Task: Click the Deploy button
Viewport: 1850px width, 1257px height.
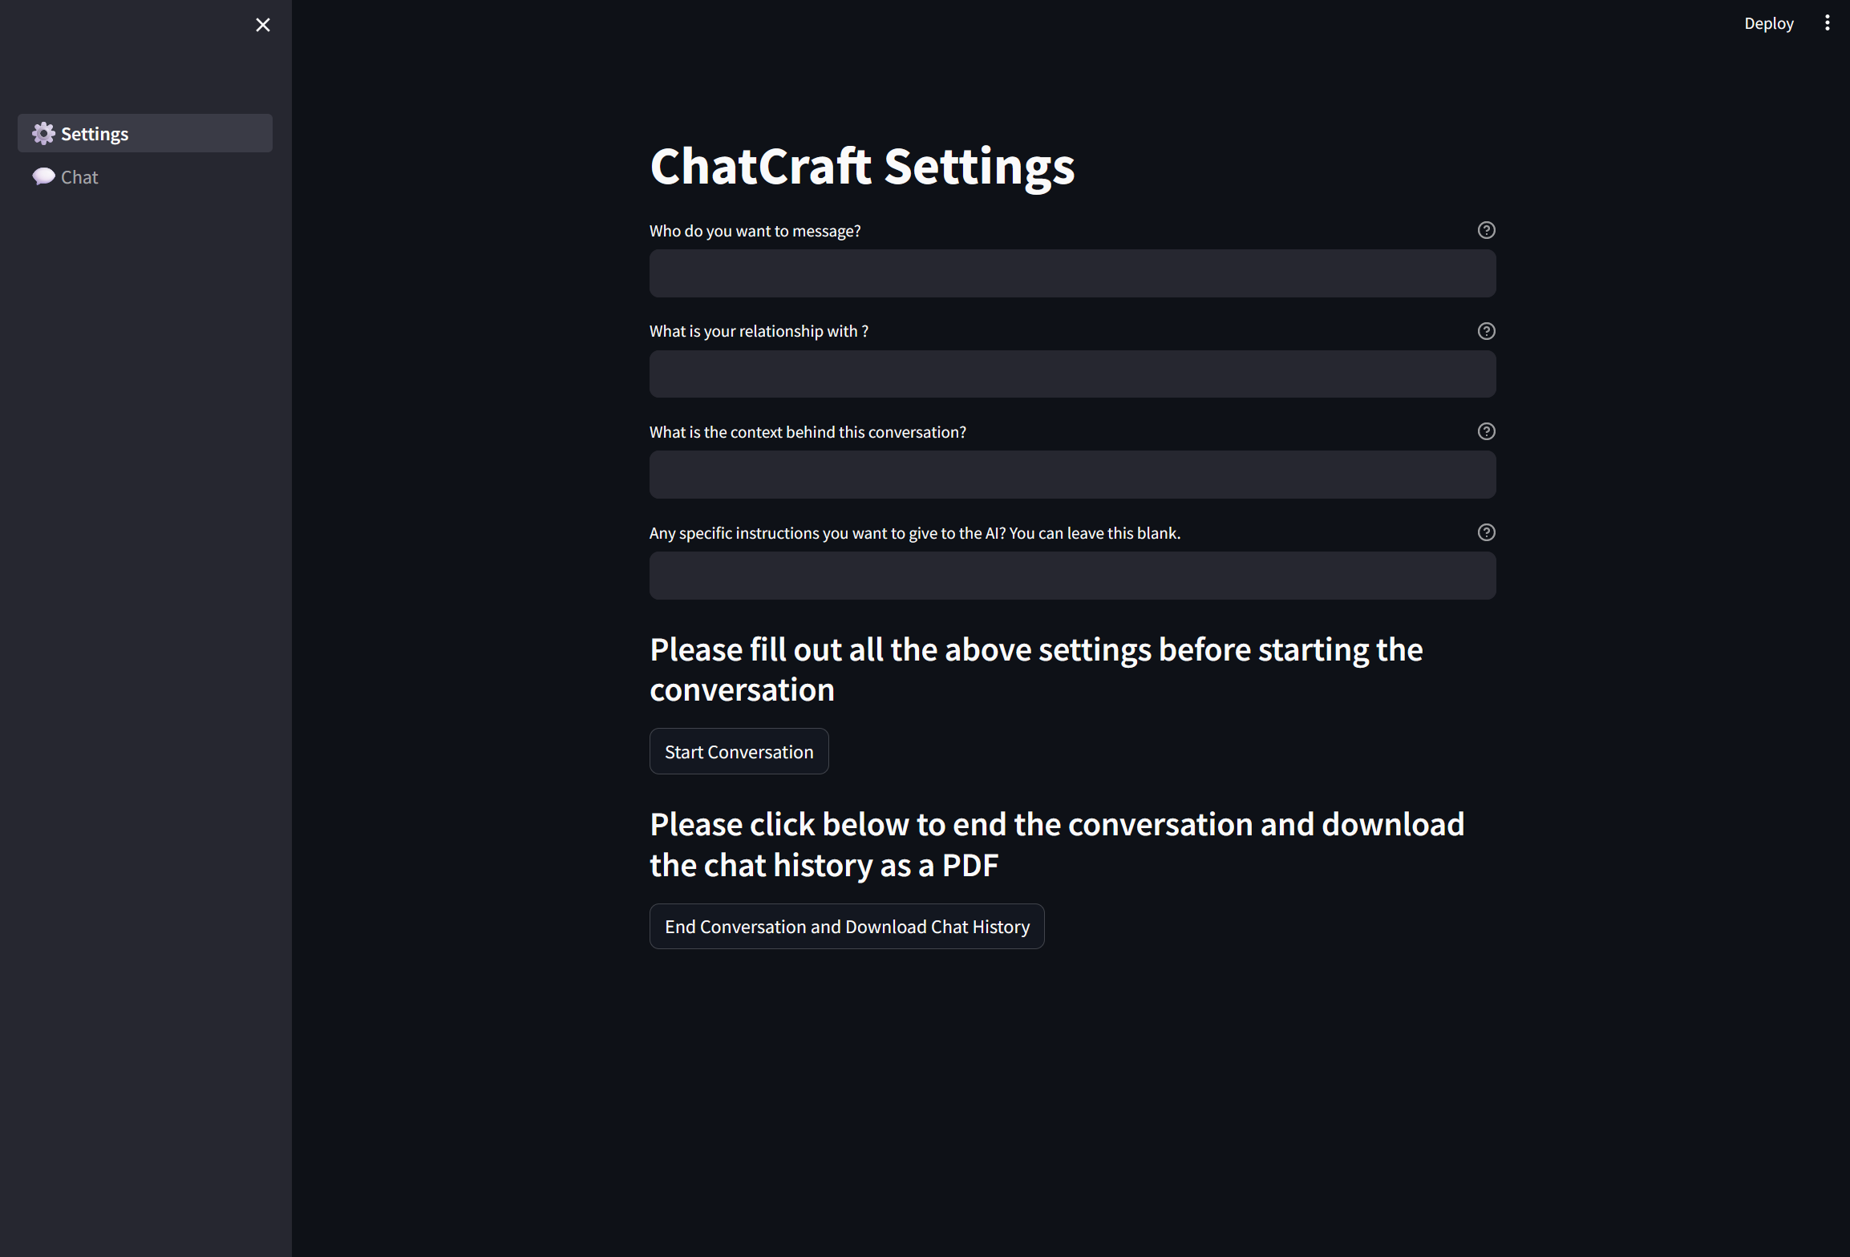Action: coord(1768,22)
